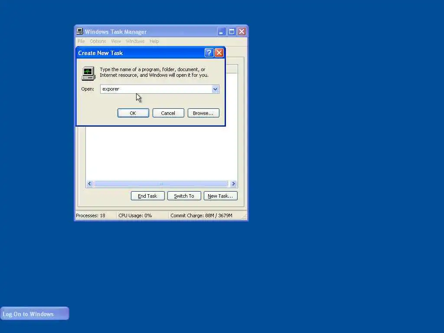Click left arrow of horizontal scrollbar

tap(89, 184)
